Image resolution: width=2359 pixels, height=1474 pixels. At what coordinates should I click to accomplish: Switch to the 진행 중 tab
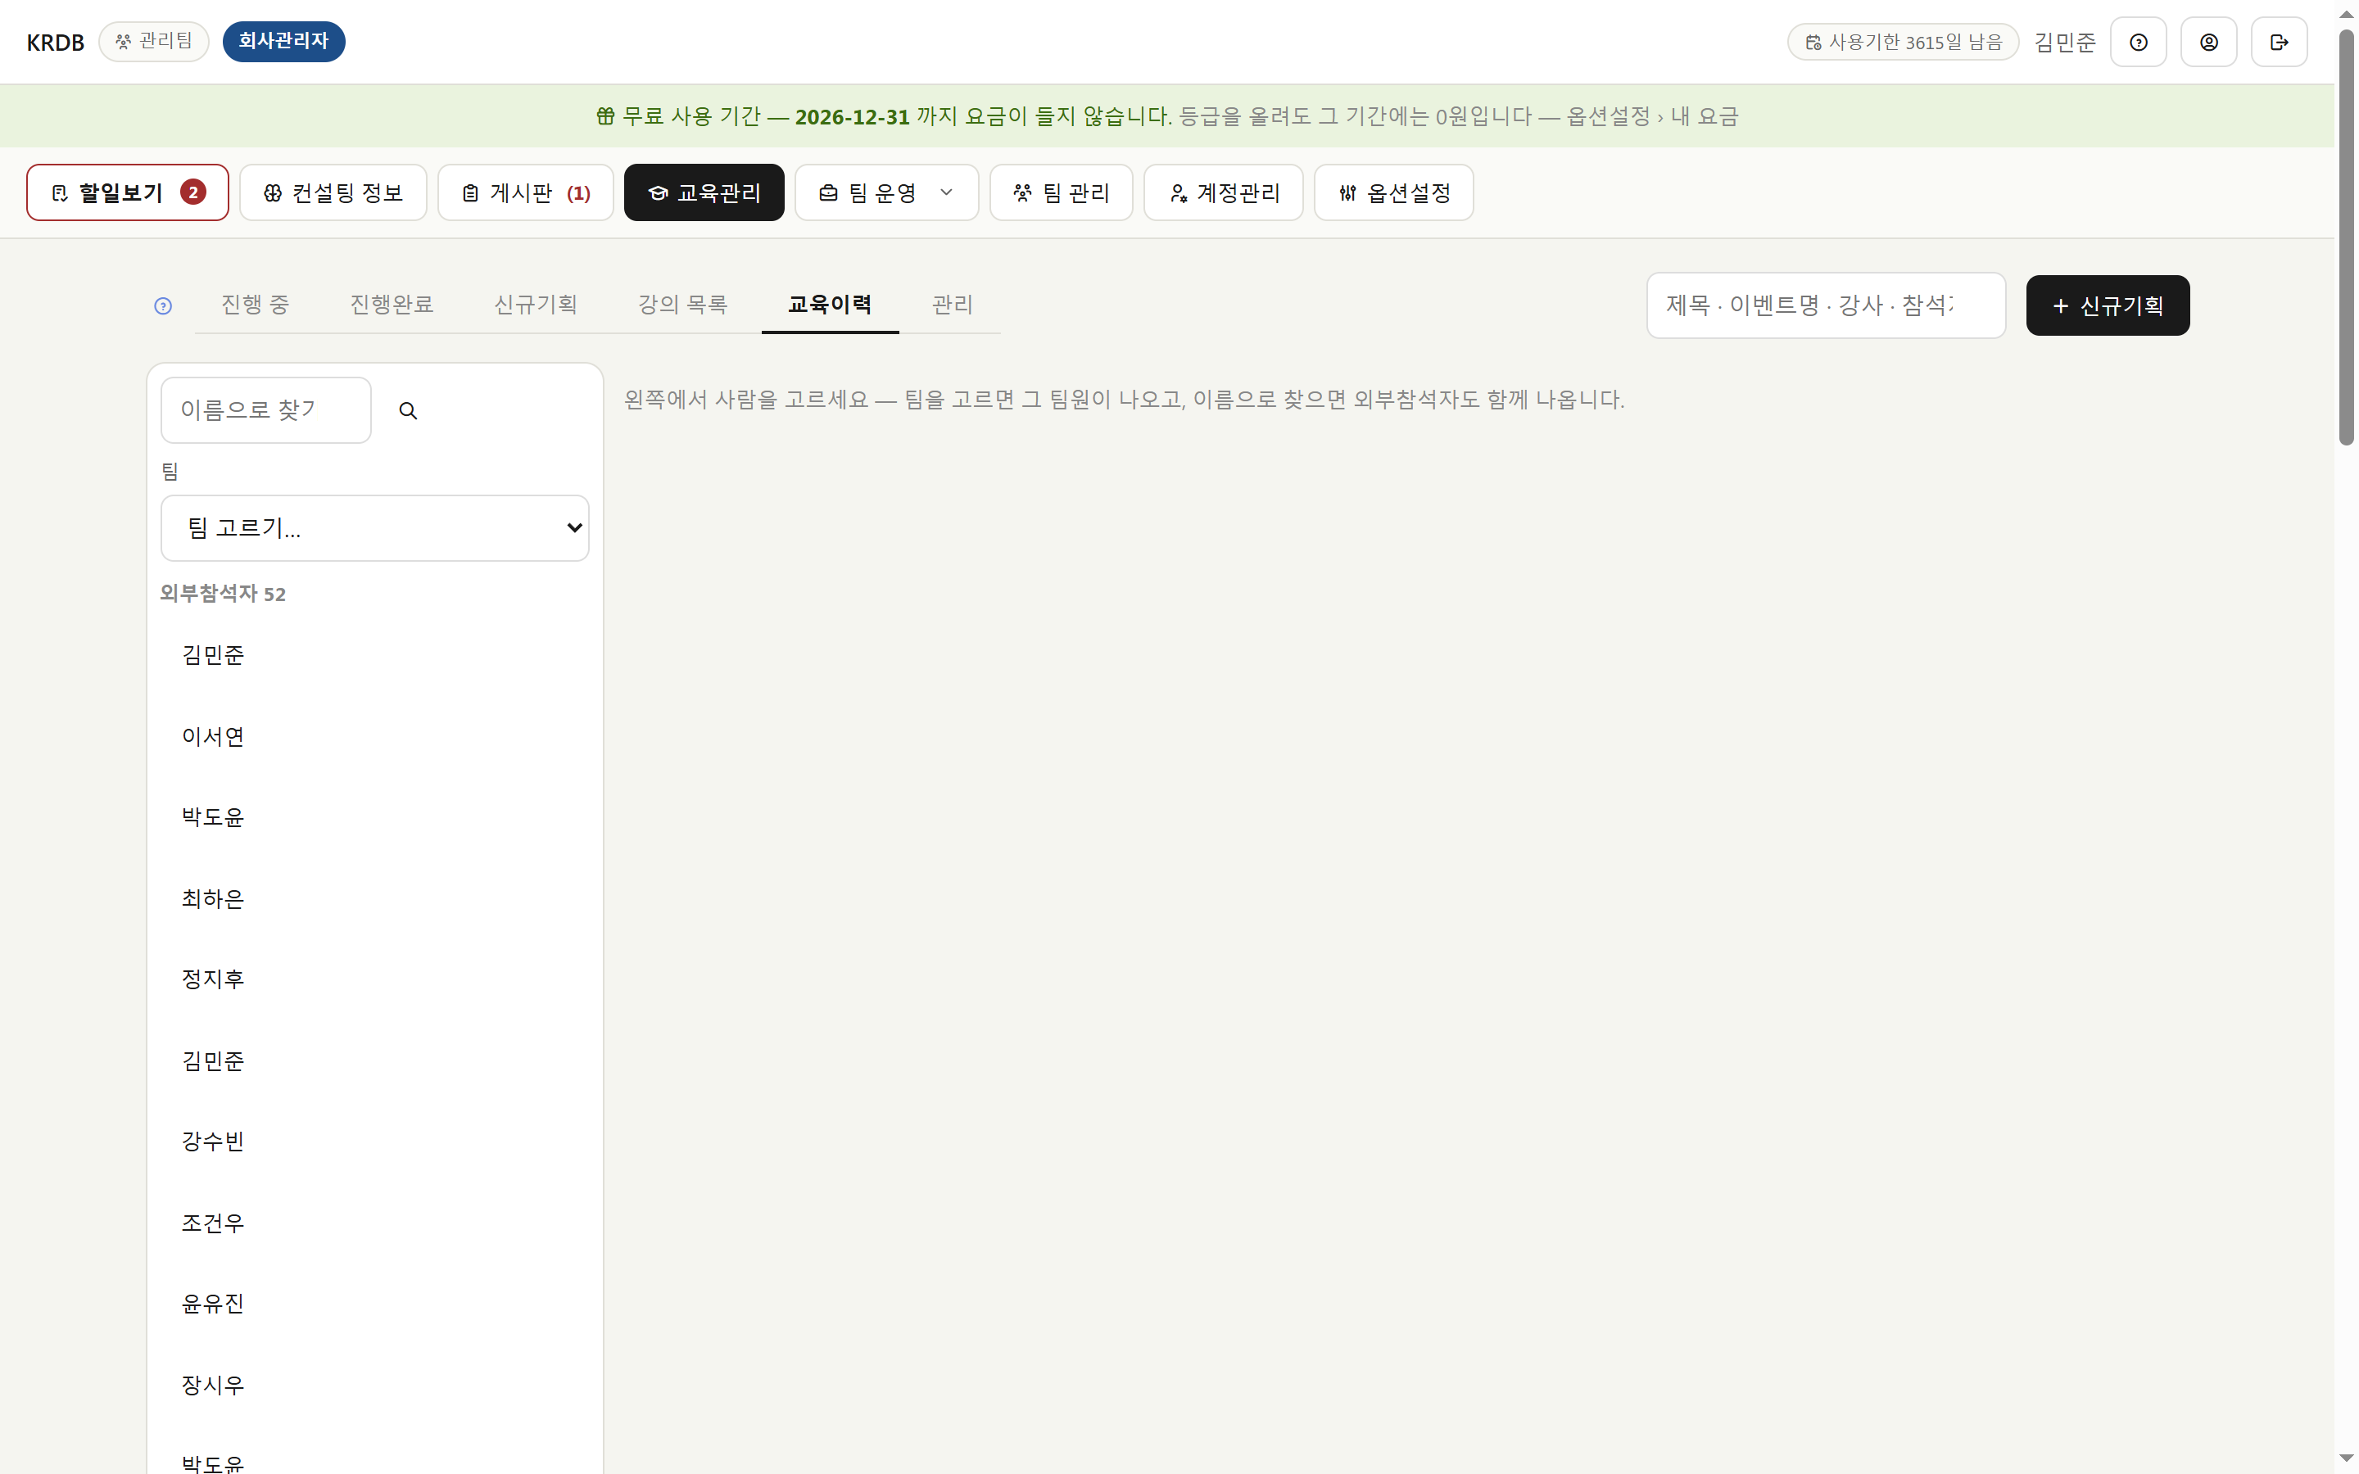[256, 304]
